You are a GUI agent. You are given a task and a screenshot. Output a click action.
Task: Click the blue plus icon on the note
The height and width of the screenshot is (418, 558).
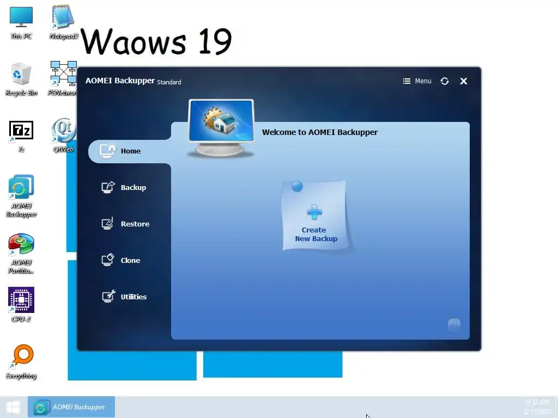pos(314,212)
